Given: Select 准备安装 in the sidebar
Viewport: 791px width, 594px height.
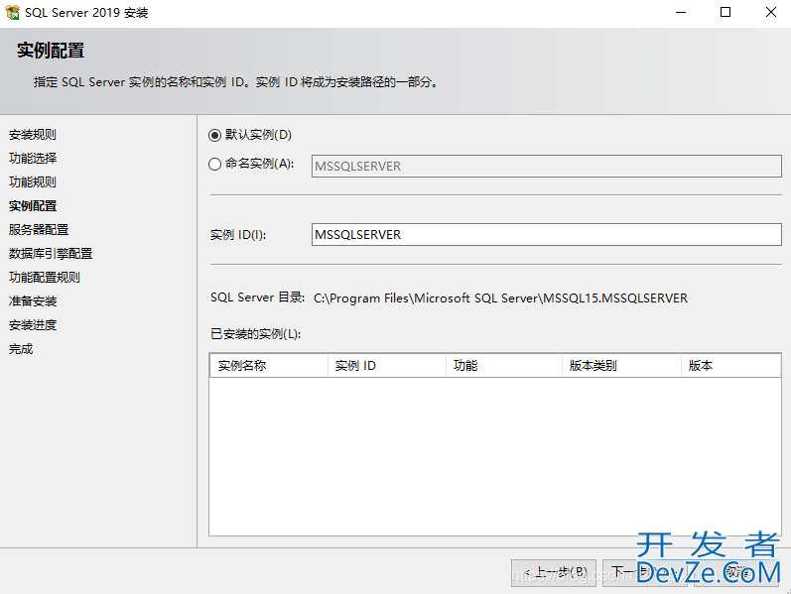Looking at the screenshot, I should pyautogui.click(x=33, y=301).
